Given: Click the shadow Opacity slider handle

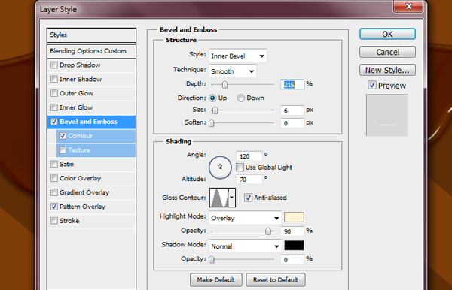Looking at the screenshot, I should point(212,260).
